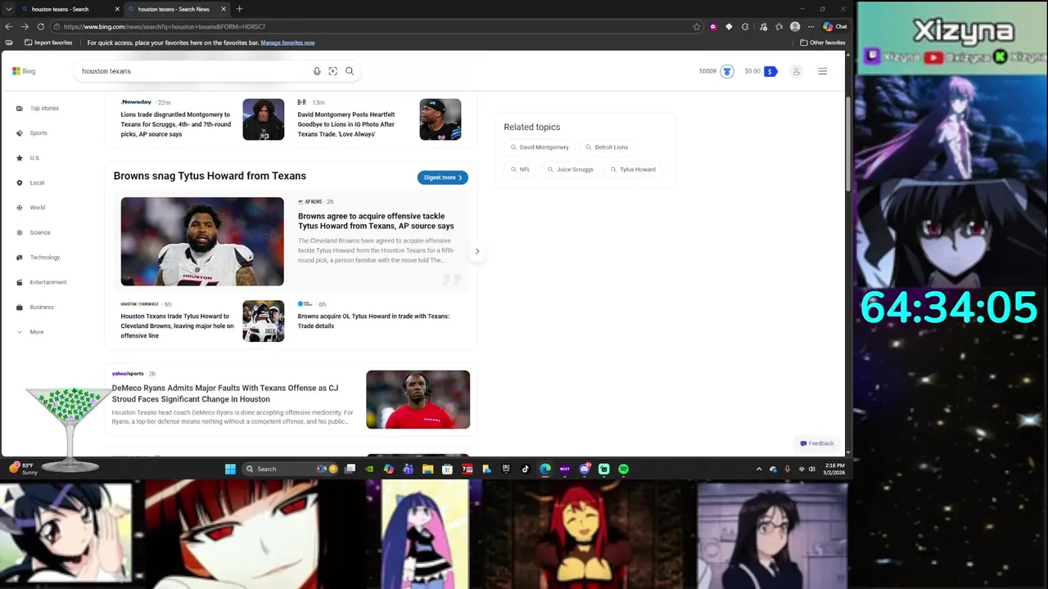Open Edge settings and more menu
The width and height of the screenshot is (1048, 589).
(811, 26)
